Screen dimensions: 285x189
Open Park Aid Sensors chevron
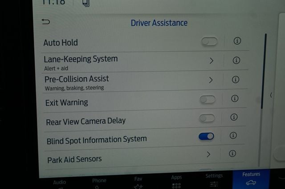tap(208, 154)
